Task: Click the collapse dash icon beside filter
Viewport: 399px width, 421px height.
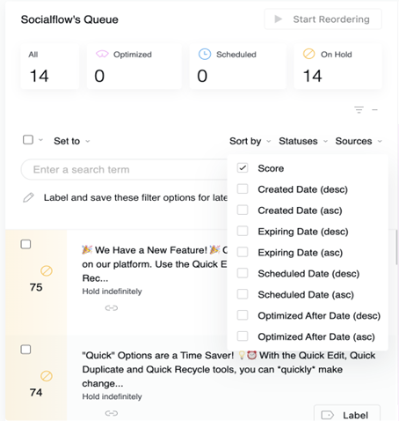Action: tap(374, 110)
